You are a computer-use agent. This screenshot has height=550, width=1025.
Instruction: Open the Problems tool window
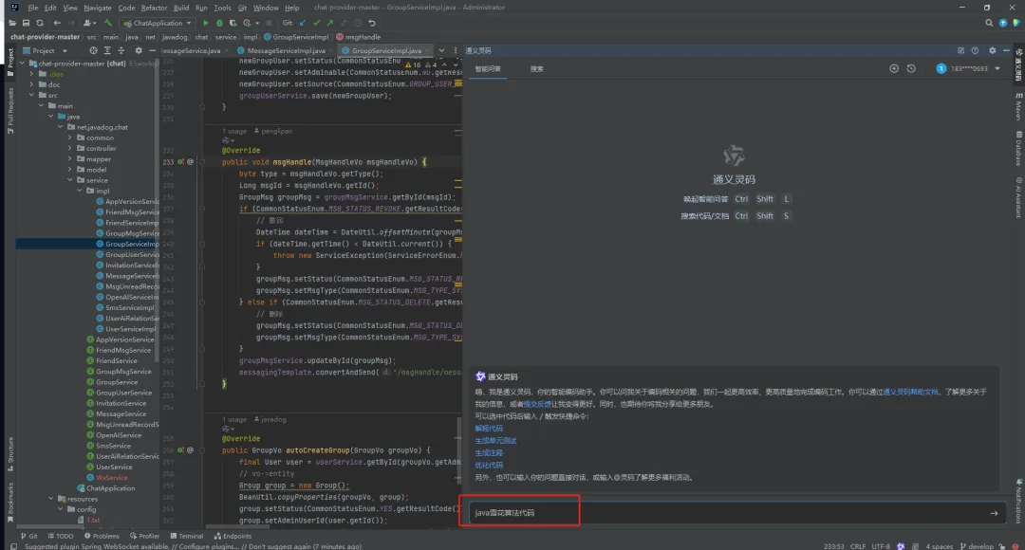click(102, 537)
